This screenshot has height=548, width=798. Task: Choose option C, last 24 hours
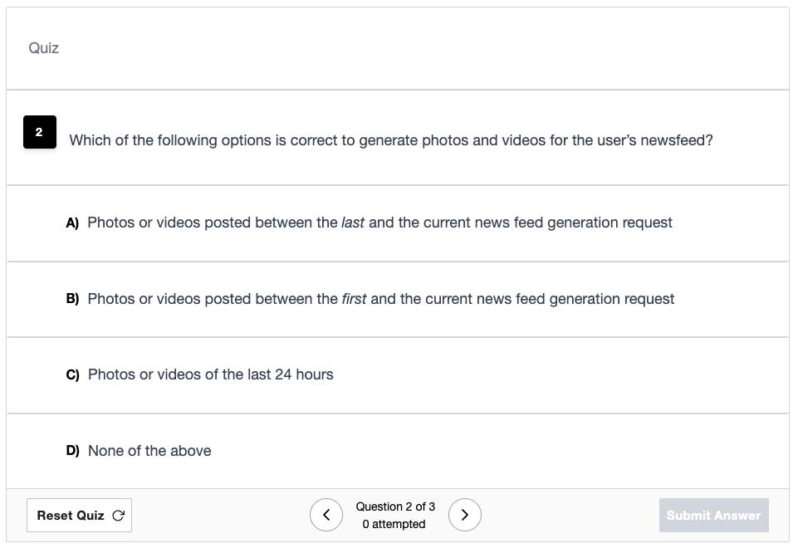[398, 375]
